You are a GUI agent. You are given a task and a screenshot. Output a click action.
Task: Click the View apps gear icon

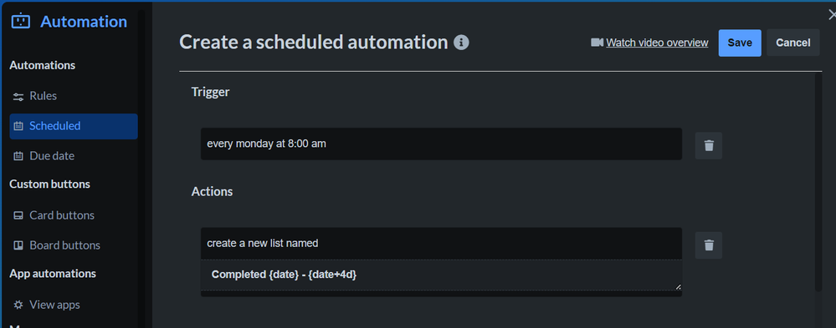tap(18, 305)
